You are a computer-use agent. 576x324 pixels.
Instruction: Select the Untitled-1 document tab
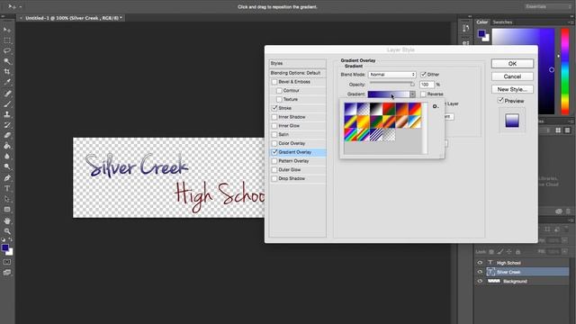(x=71, y=18)
